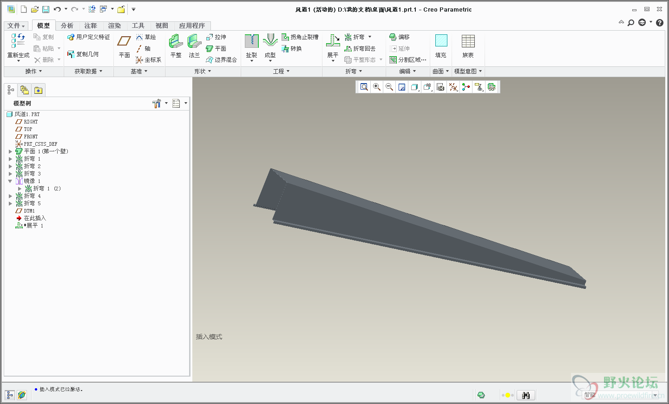
Task: Open the 模型意图 group dropdown
Action: 468,72
